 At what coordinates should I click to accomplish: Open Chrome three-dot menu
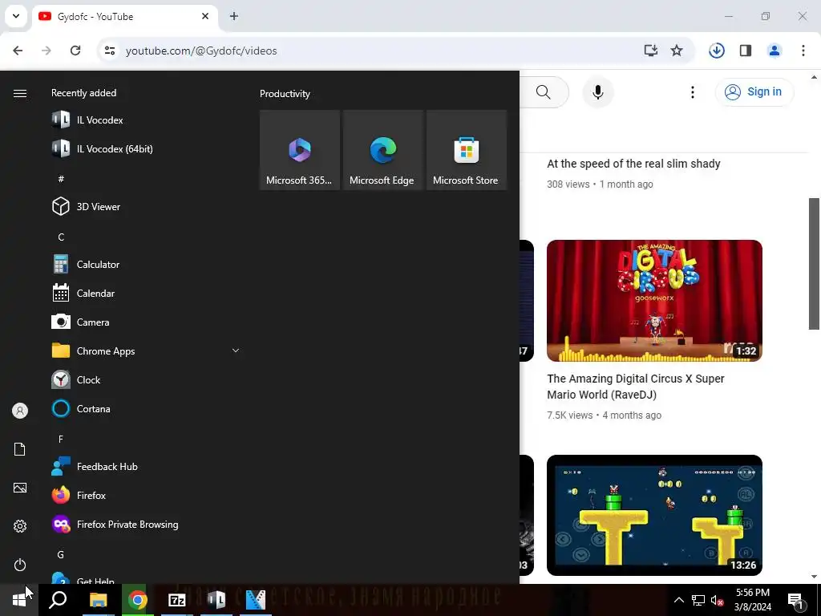click(x=803, y=51)
